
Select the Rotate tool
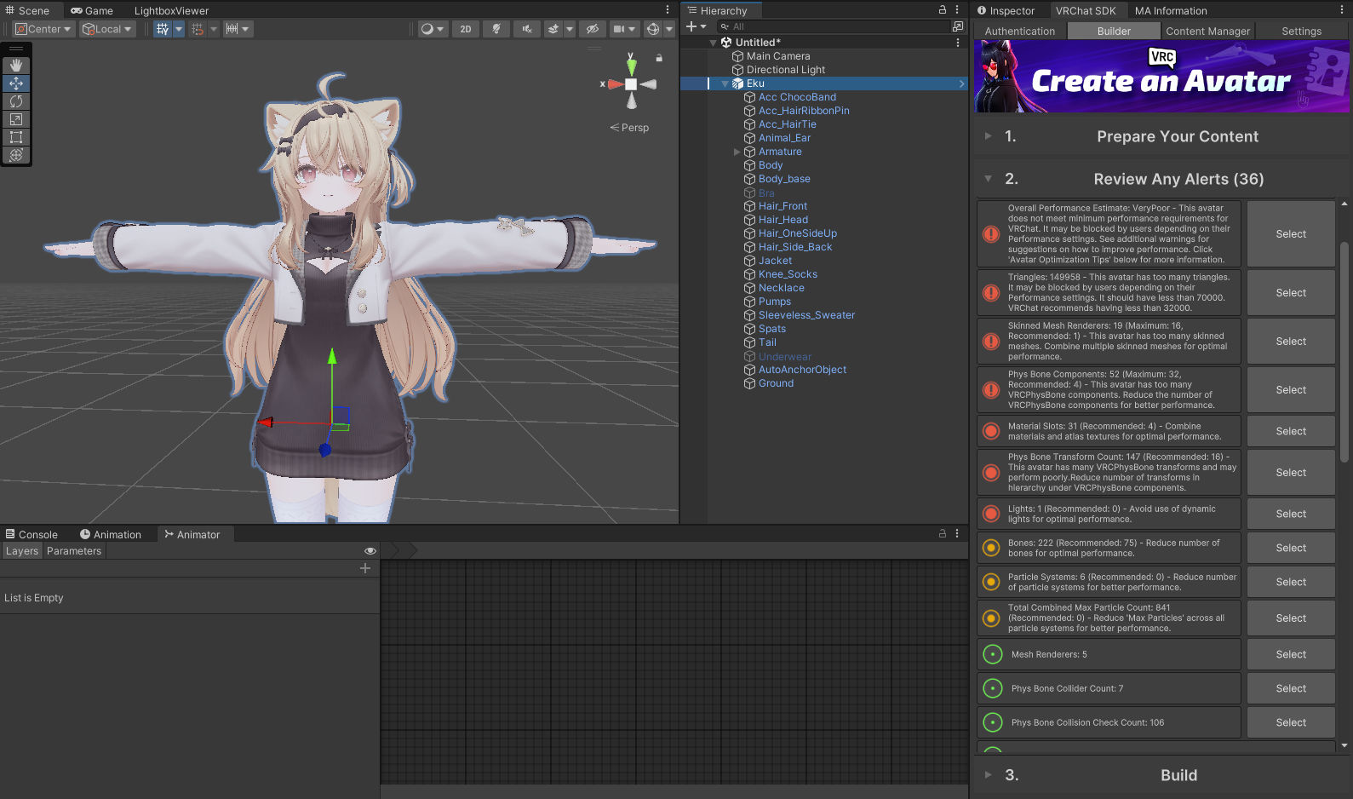pos(16,101)
